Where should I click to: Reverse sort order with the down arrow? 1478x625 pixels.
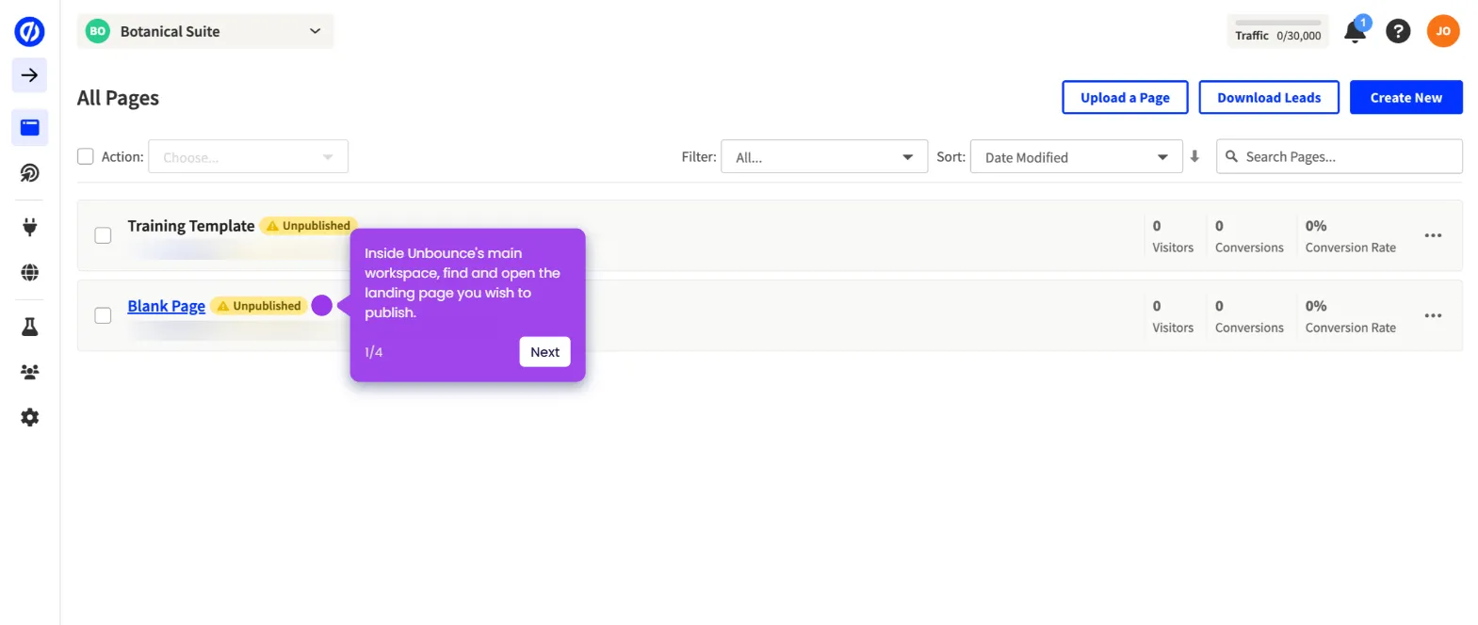pos(1194,156)
